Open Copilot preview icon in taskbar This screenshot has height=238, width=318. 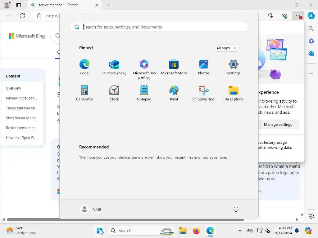click(308, 231)
